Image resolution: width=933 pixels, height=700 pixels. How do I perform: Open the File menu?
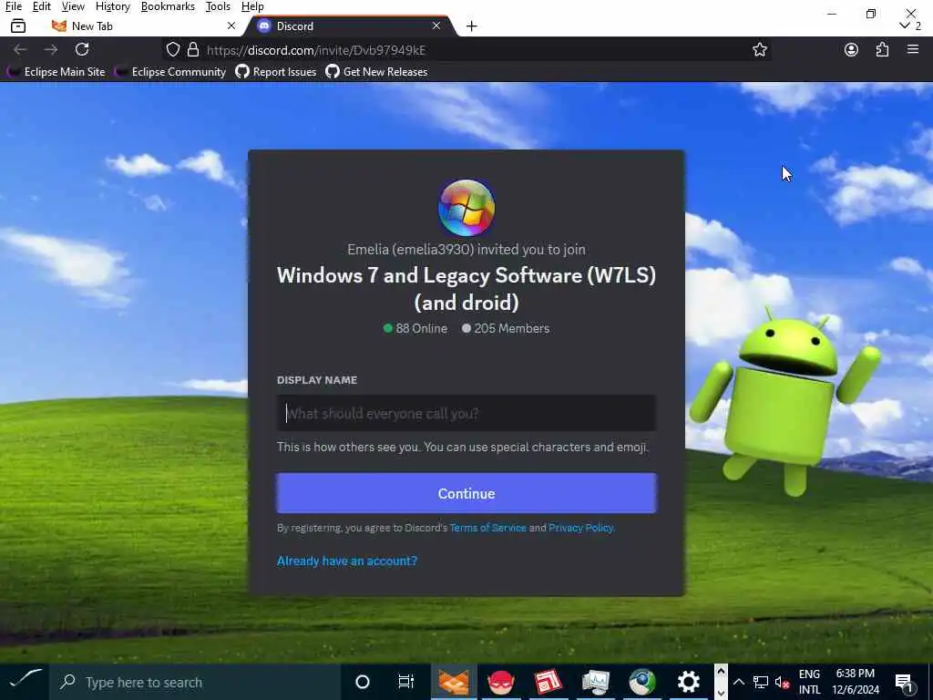[13, 6]
